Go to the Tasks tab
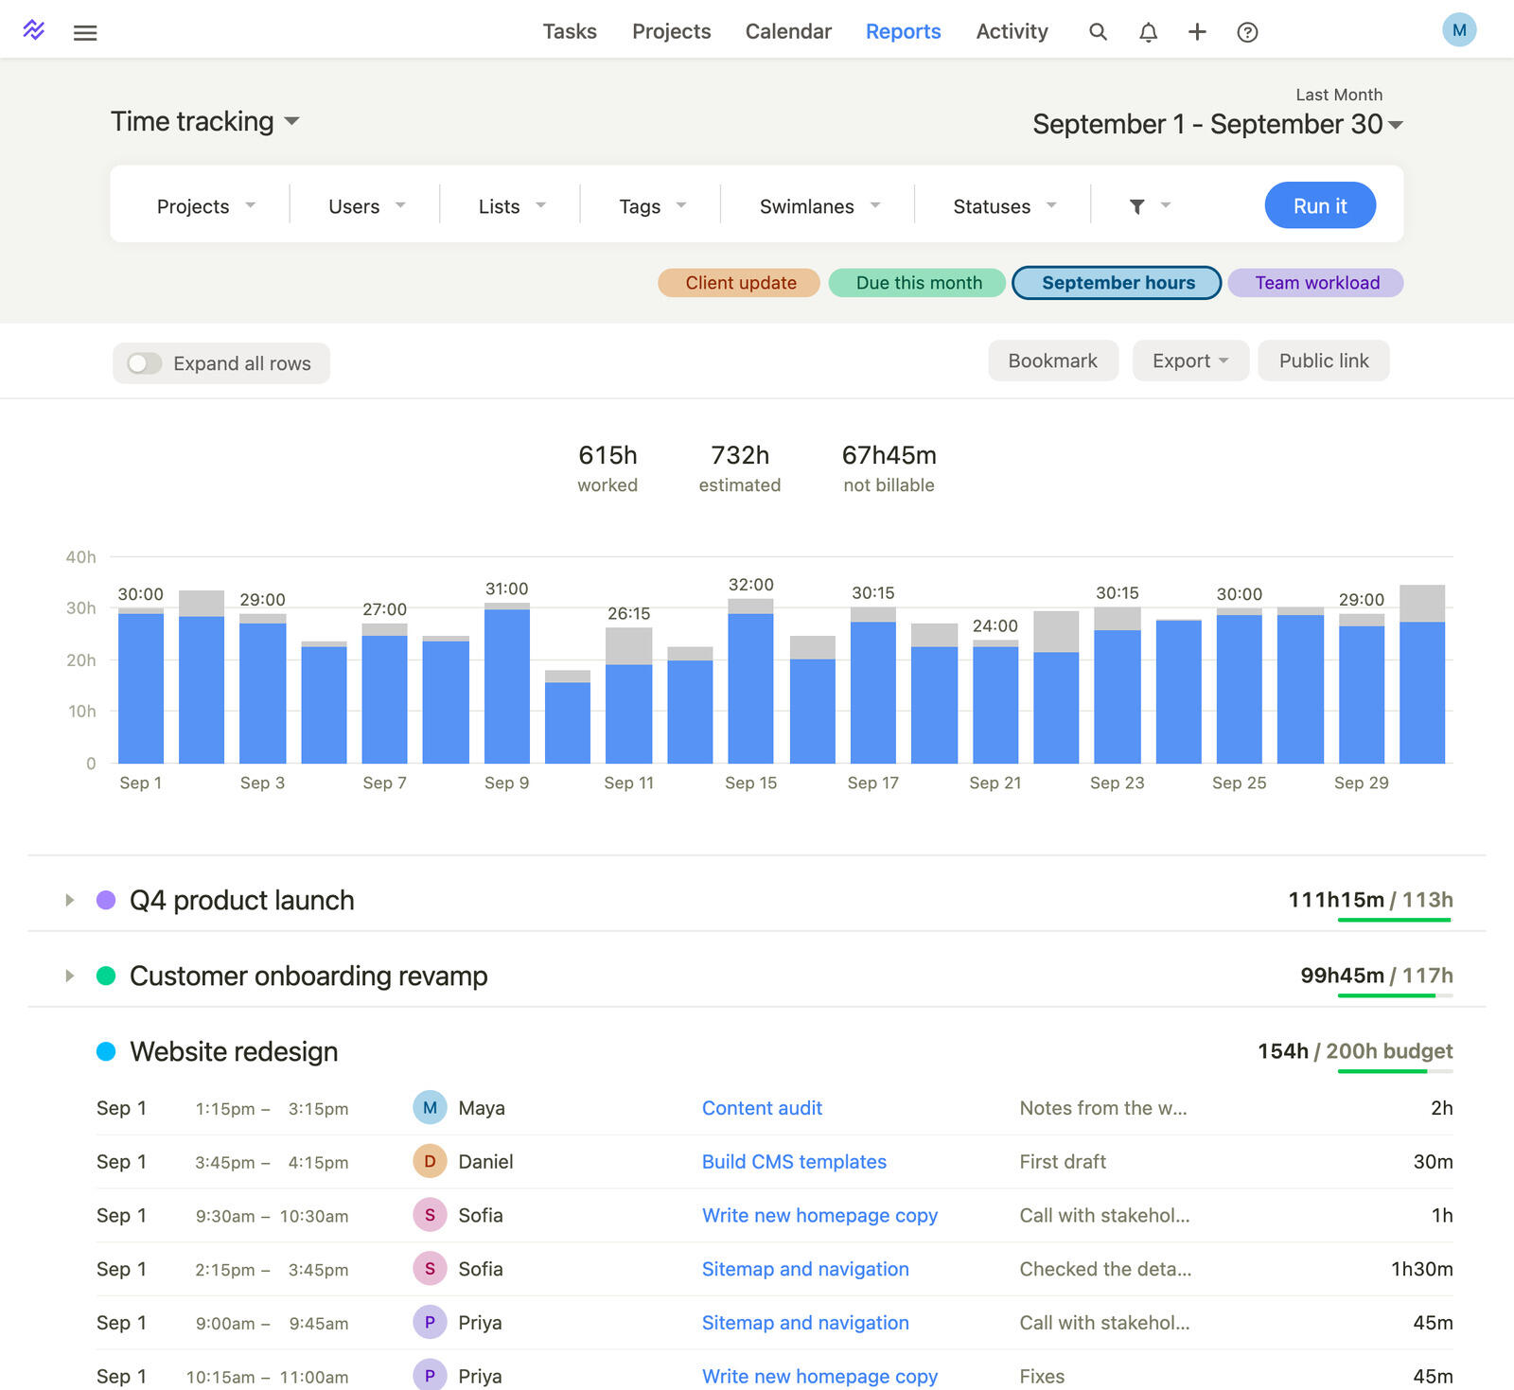The image size is (1514, 1390). (570, 31)
